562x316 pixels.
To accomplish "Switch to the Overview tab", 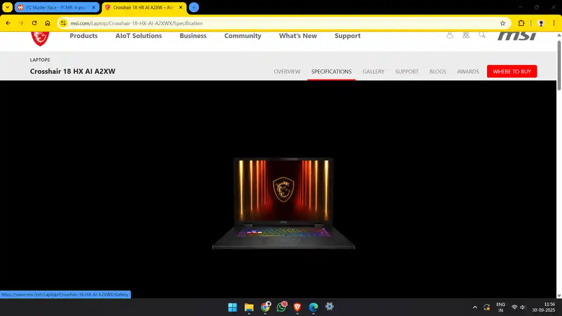I will (287, 72).
